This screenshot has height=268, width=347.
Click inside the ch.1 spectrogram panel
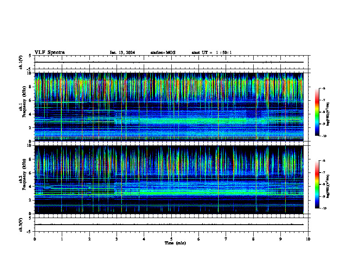[x=169, y=107]
